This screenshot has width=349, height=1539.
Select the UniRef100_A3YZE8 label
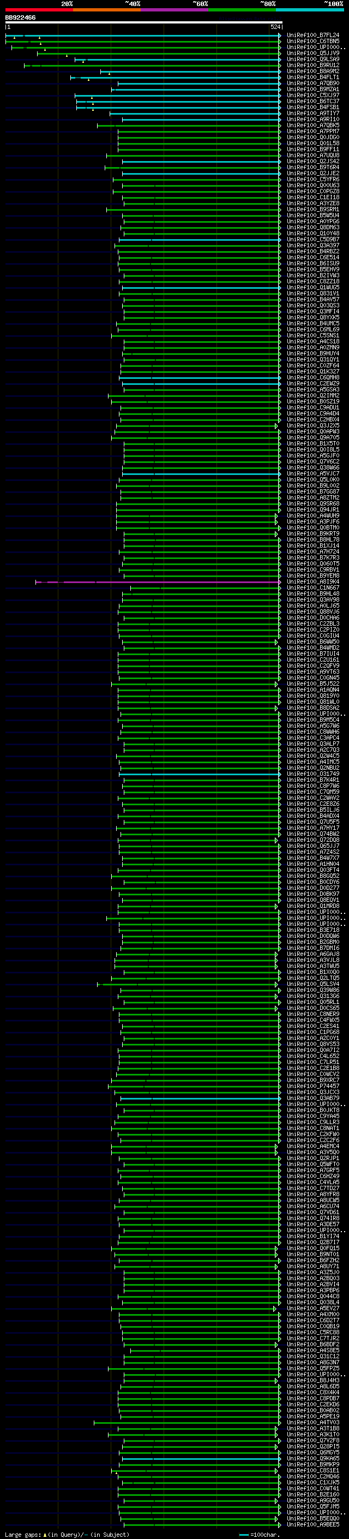click(x=312, y=204)
